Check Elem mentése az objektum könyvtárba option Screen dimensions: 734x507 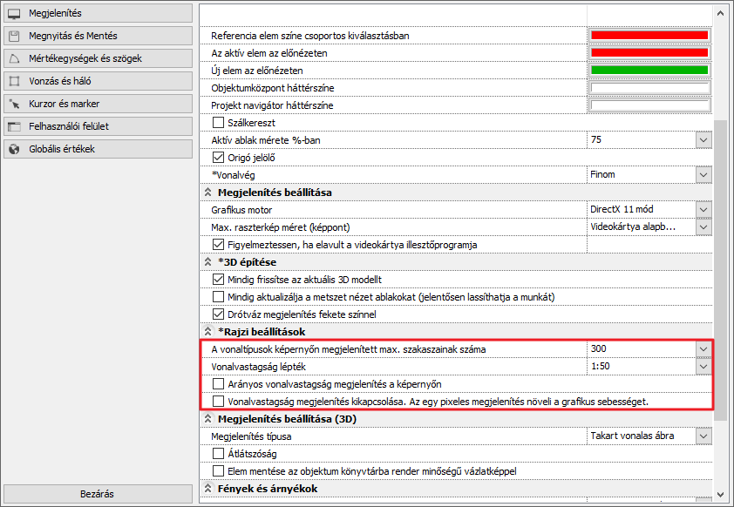click(x=218, y=471)
